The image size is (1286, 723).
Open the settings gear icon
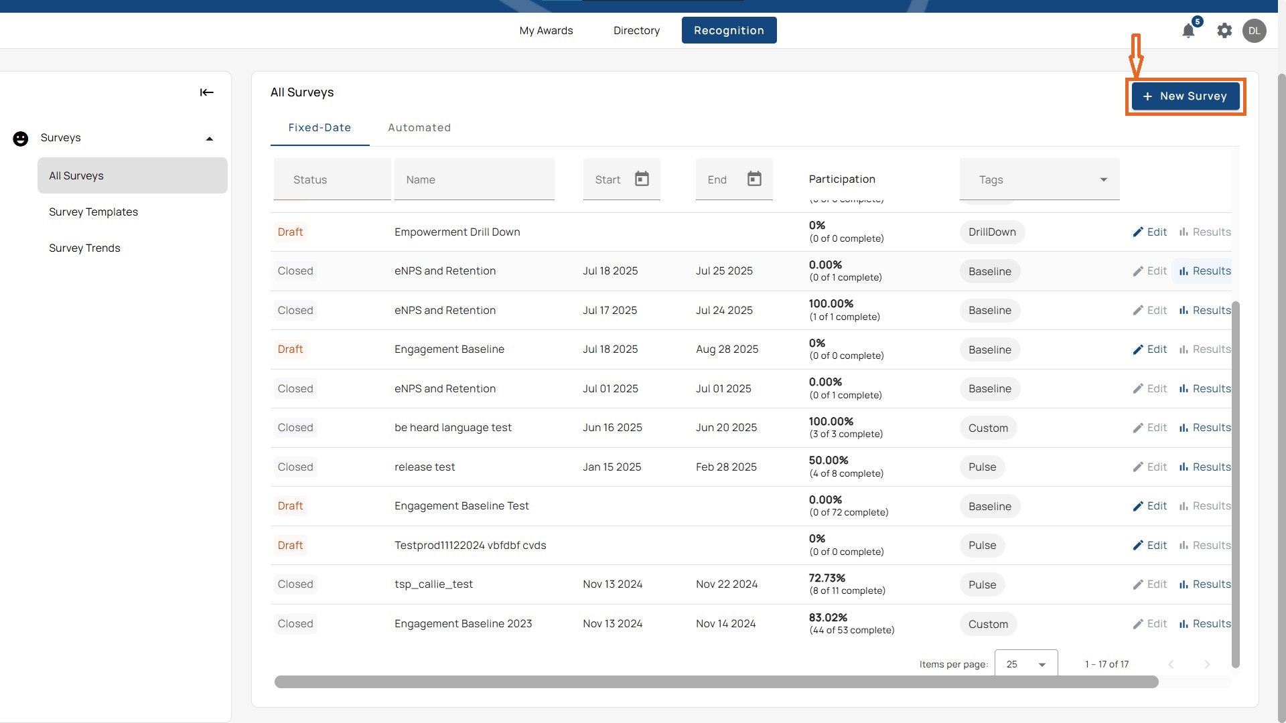tap(1224, 31)
